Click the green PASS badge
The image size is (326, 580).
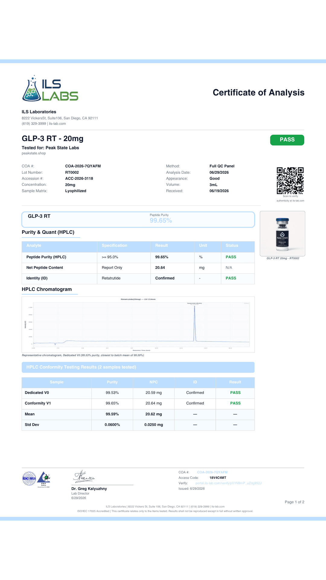point(287,140)
